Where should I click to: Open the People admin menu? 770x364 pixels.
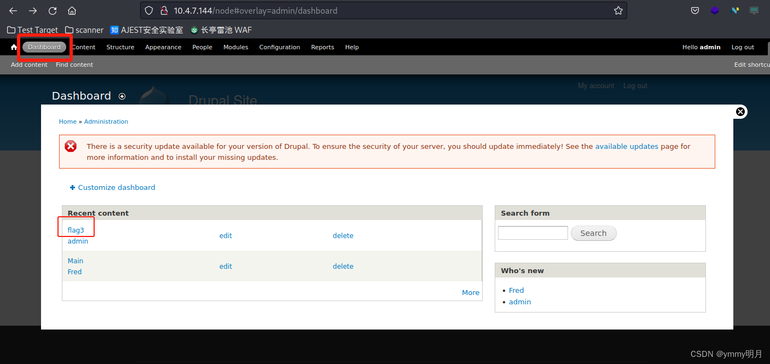pyautogui.click(x=202, y=47)
